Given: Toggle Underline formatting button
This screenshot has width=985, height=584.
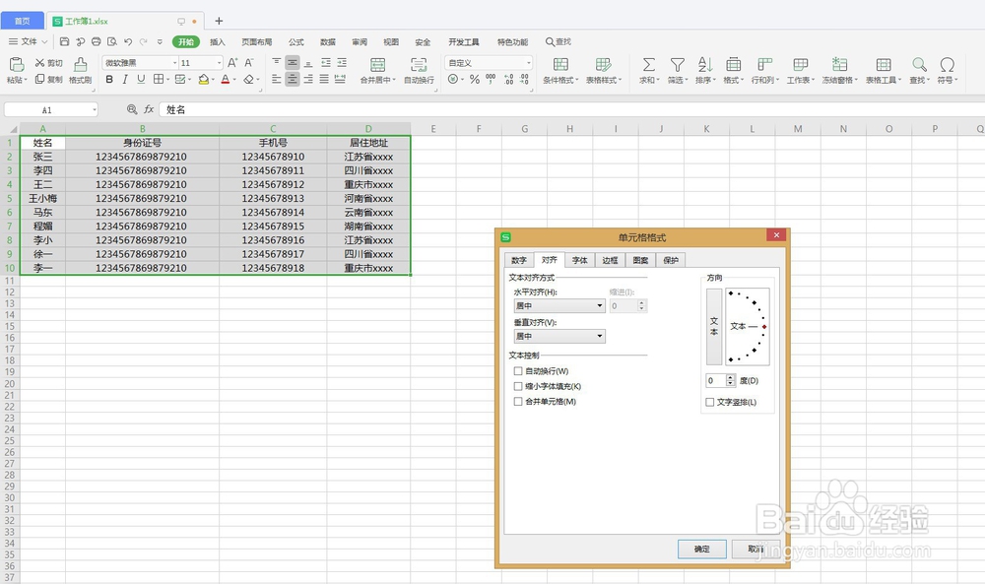Looking at the screenshot, I should coord(141,79).
